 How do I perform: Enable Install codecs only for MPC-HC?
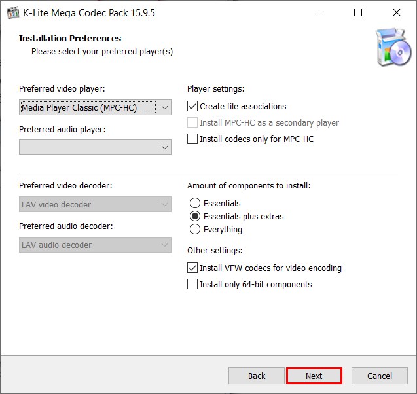(x=192, y=139)
